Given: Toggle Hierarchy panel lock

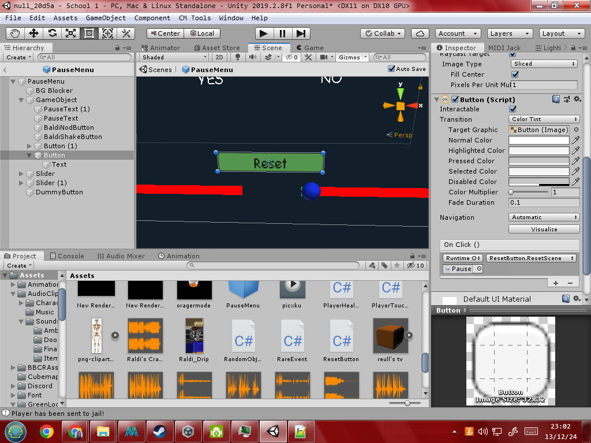Looking at the screenshot, I should click(117, 48).
